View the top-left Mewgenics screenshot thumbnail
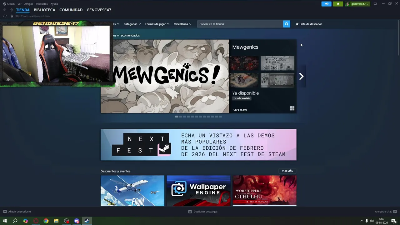Viewport: 400px width, 225px height. point(244,63)
